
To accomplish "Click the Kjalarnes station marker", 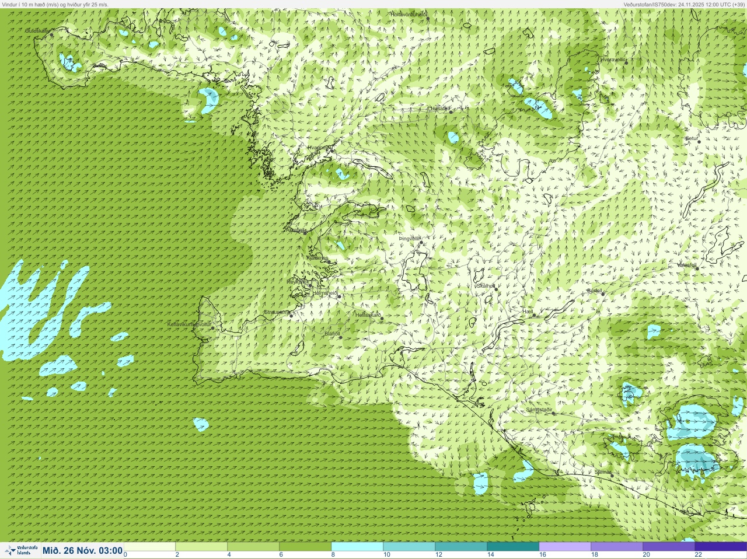I will click(x=329, y=262).
